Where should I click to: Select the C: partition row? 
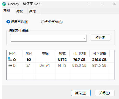[x=61, y=60]
